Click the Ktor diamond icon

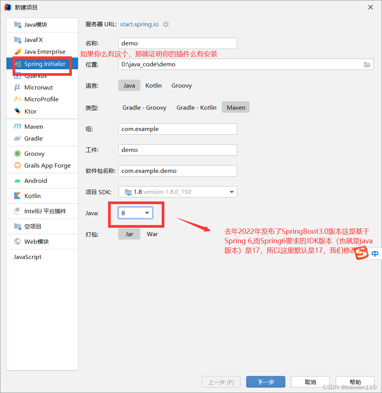pos(18,111)
